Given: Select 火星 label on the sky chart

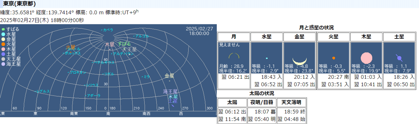Looking at the screenshot, I should 70,47.
